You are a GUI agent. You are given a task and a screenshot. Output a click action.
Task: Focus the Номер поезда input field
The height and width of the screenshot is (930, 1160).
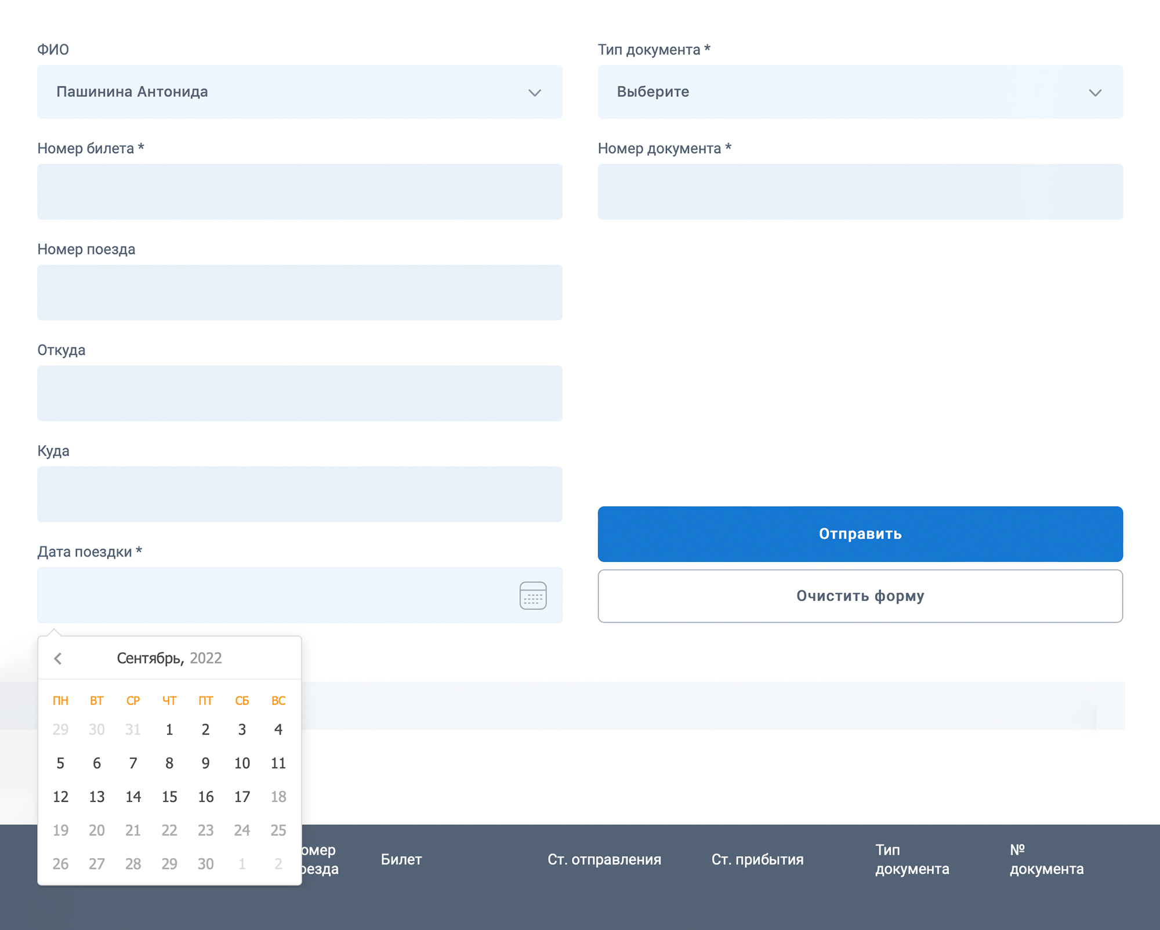(x=300, y=292)
